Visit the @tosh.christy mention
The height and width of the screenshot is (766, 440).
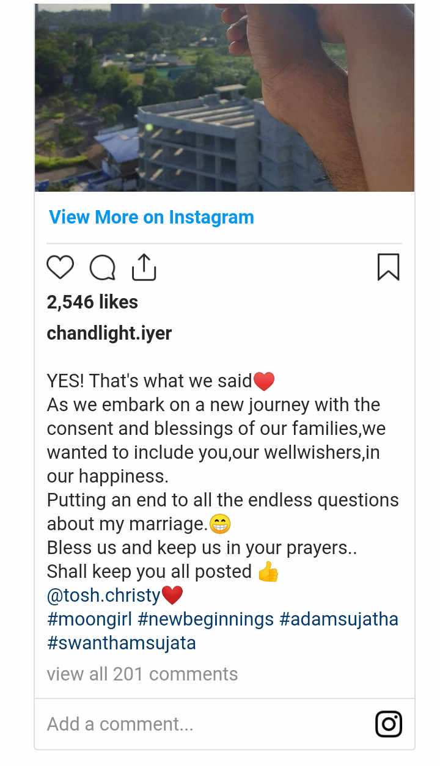click(103, 596)
